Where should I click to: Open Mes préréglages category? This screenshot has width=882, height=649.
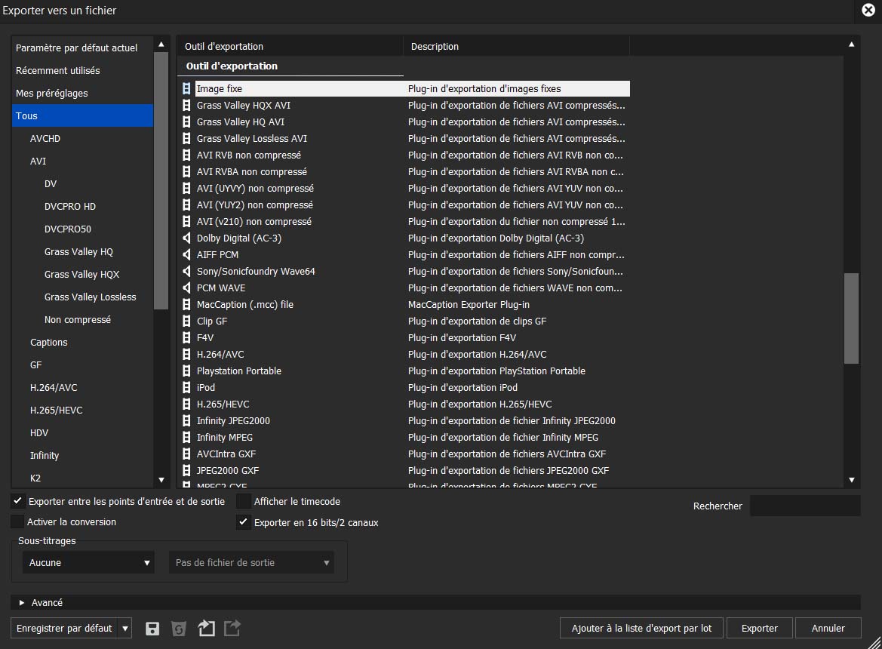point(83,93)
